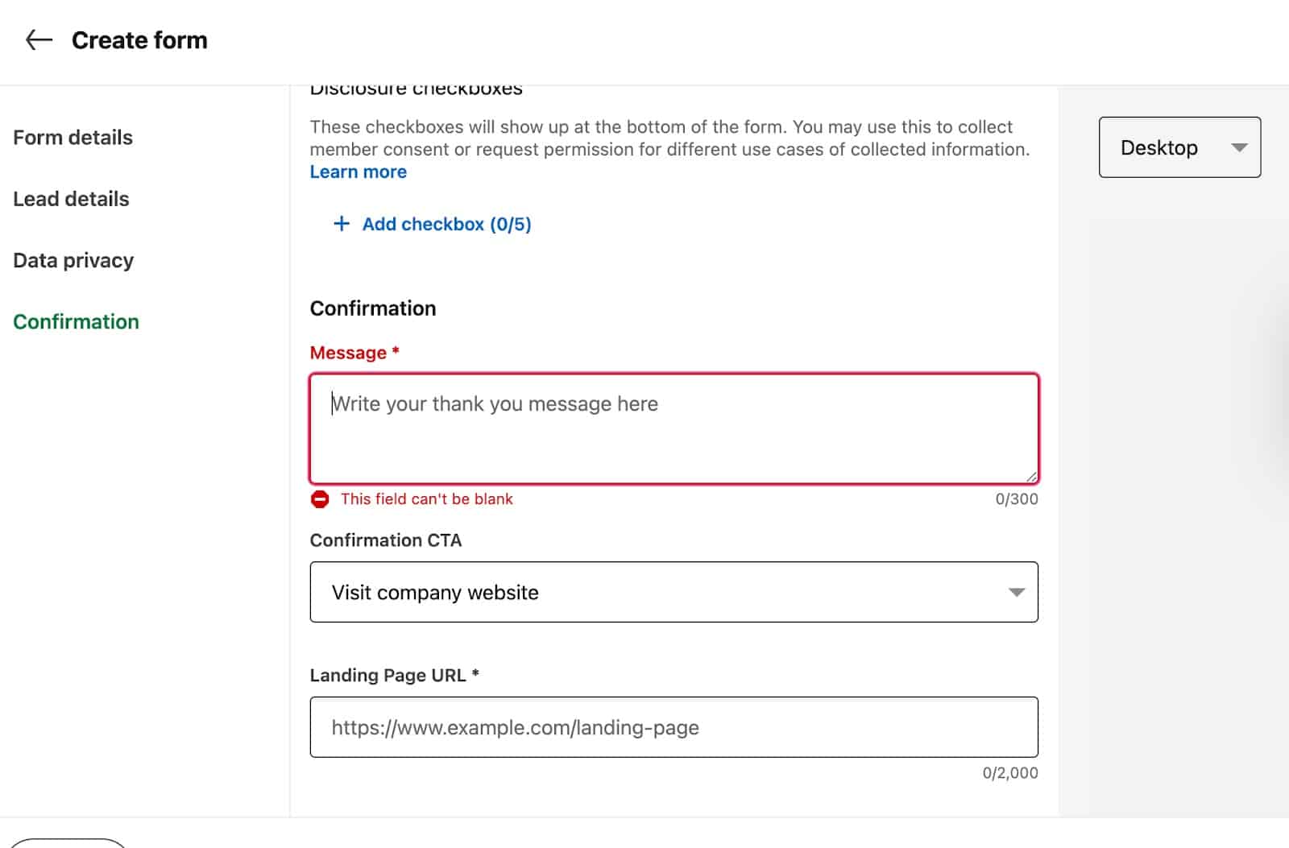Click the Confirmation CTA dropdown arrow

1017,593
